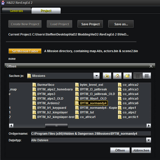
Task: Click the up one folder level icon
Action: (107, 76)
